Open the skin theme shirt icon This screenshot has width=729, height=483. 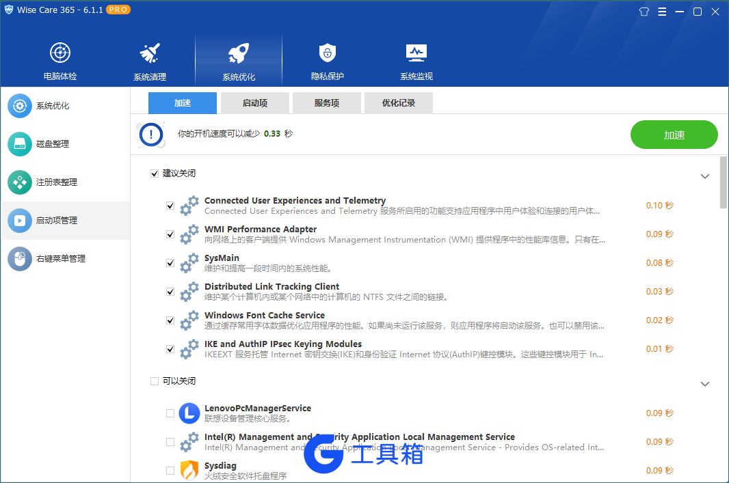pos(644,12)
